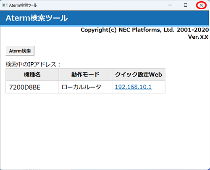Click the Aterm検索 button

coord(20,50)
